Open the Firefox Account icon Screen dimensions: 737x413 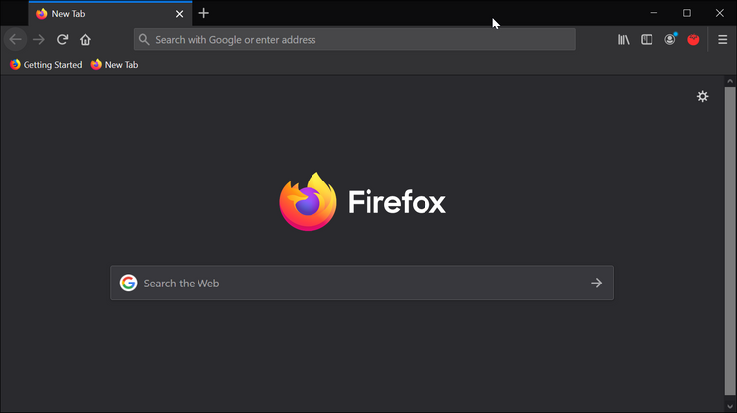670,40
